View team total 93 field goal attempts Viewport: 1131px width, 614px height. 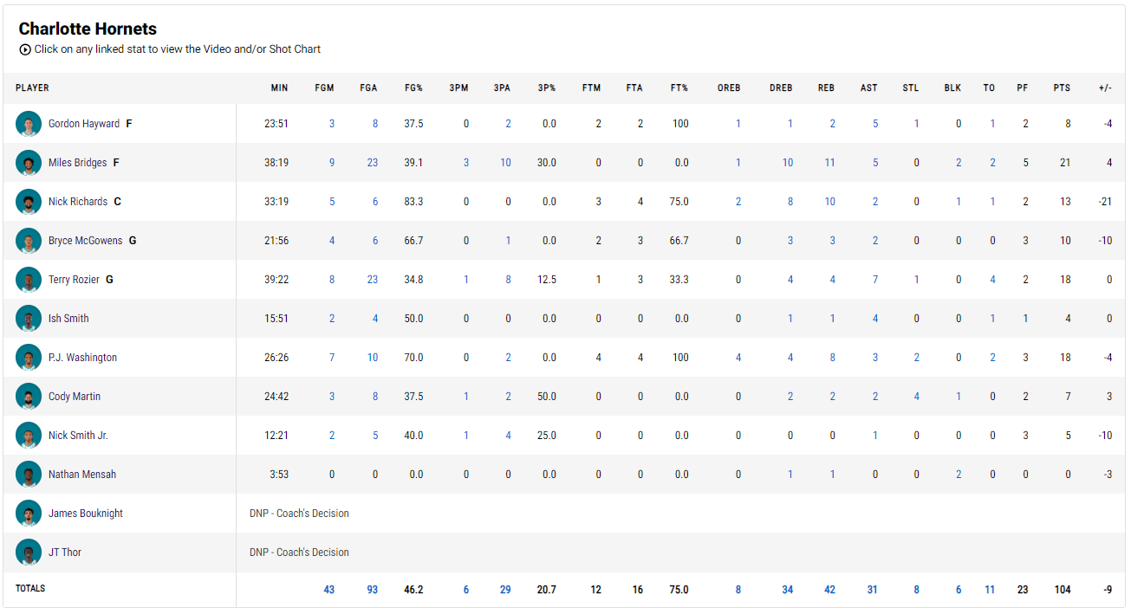coord(373,590)
